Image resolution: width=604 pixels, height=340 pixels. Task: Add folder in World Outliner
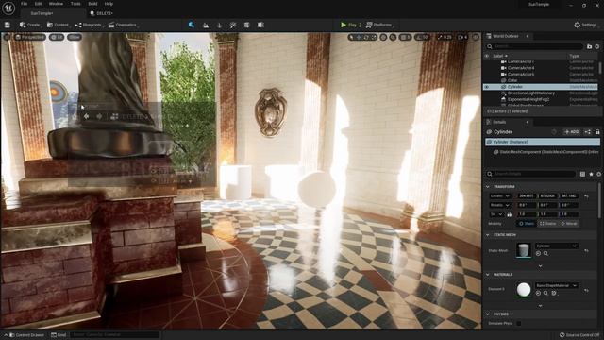point(589,46)
